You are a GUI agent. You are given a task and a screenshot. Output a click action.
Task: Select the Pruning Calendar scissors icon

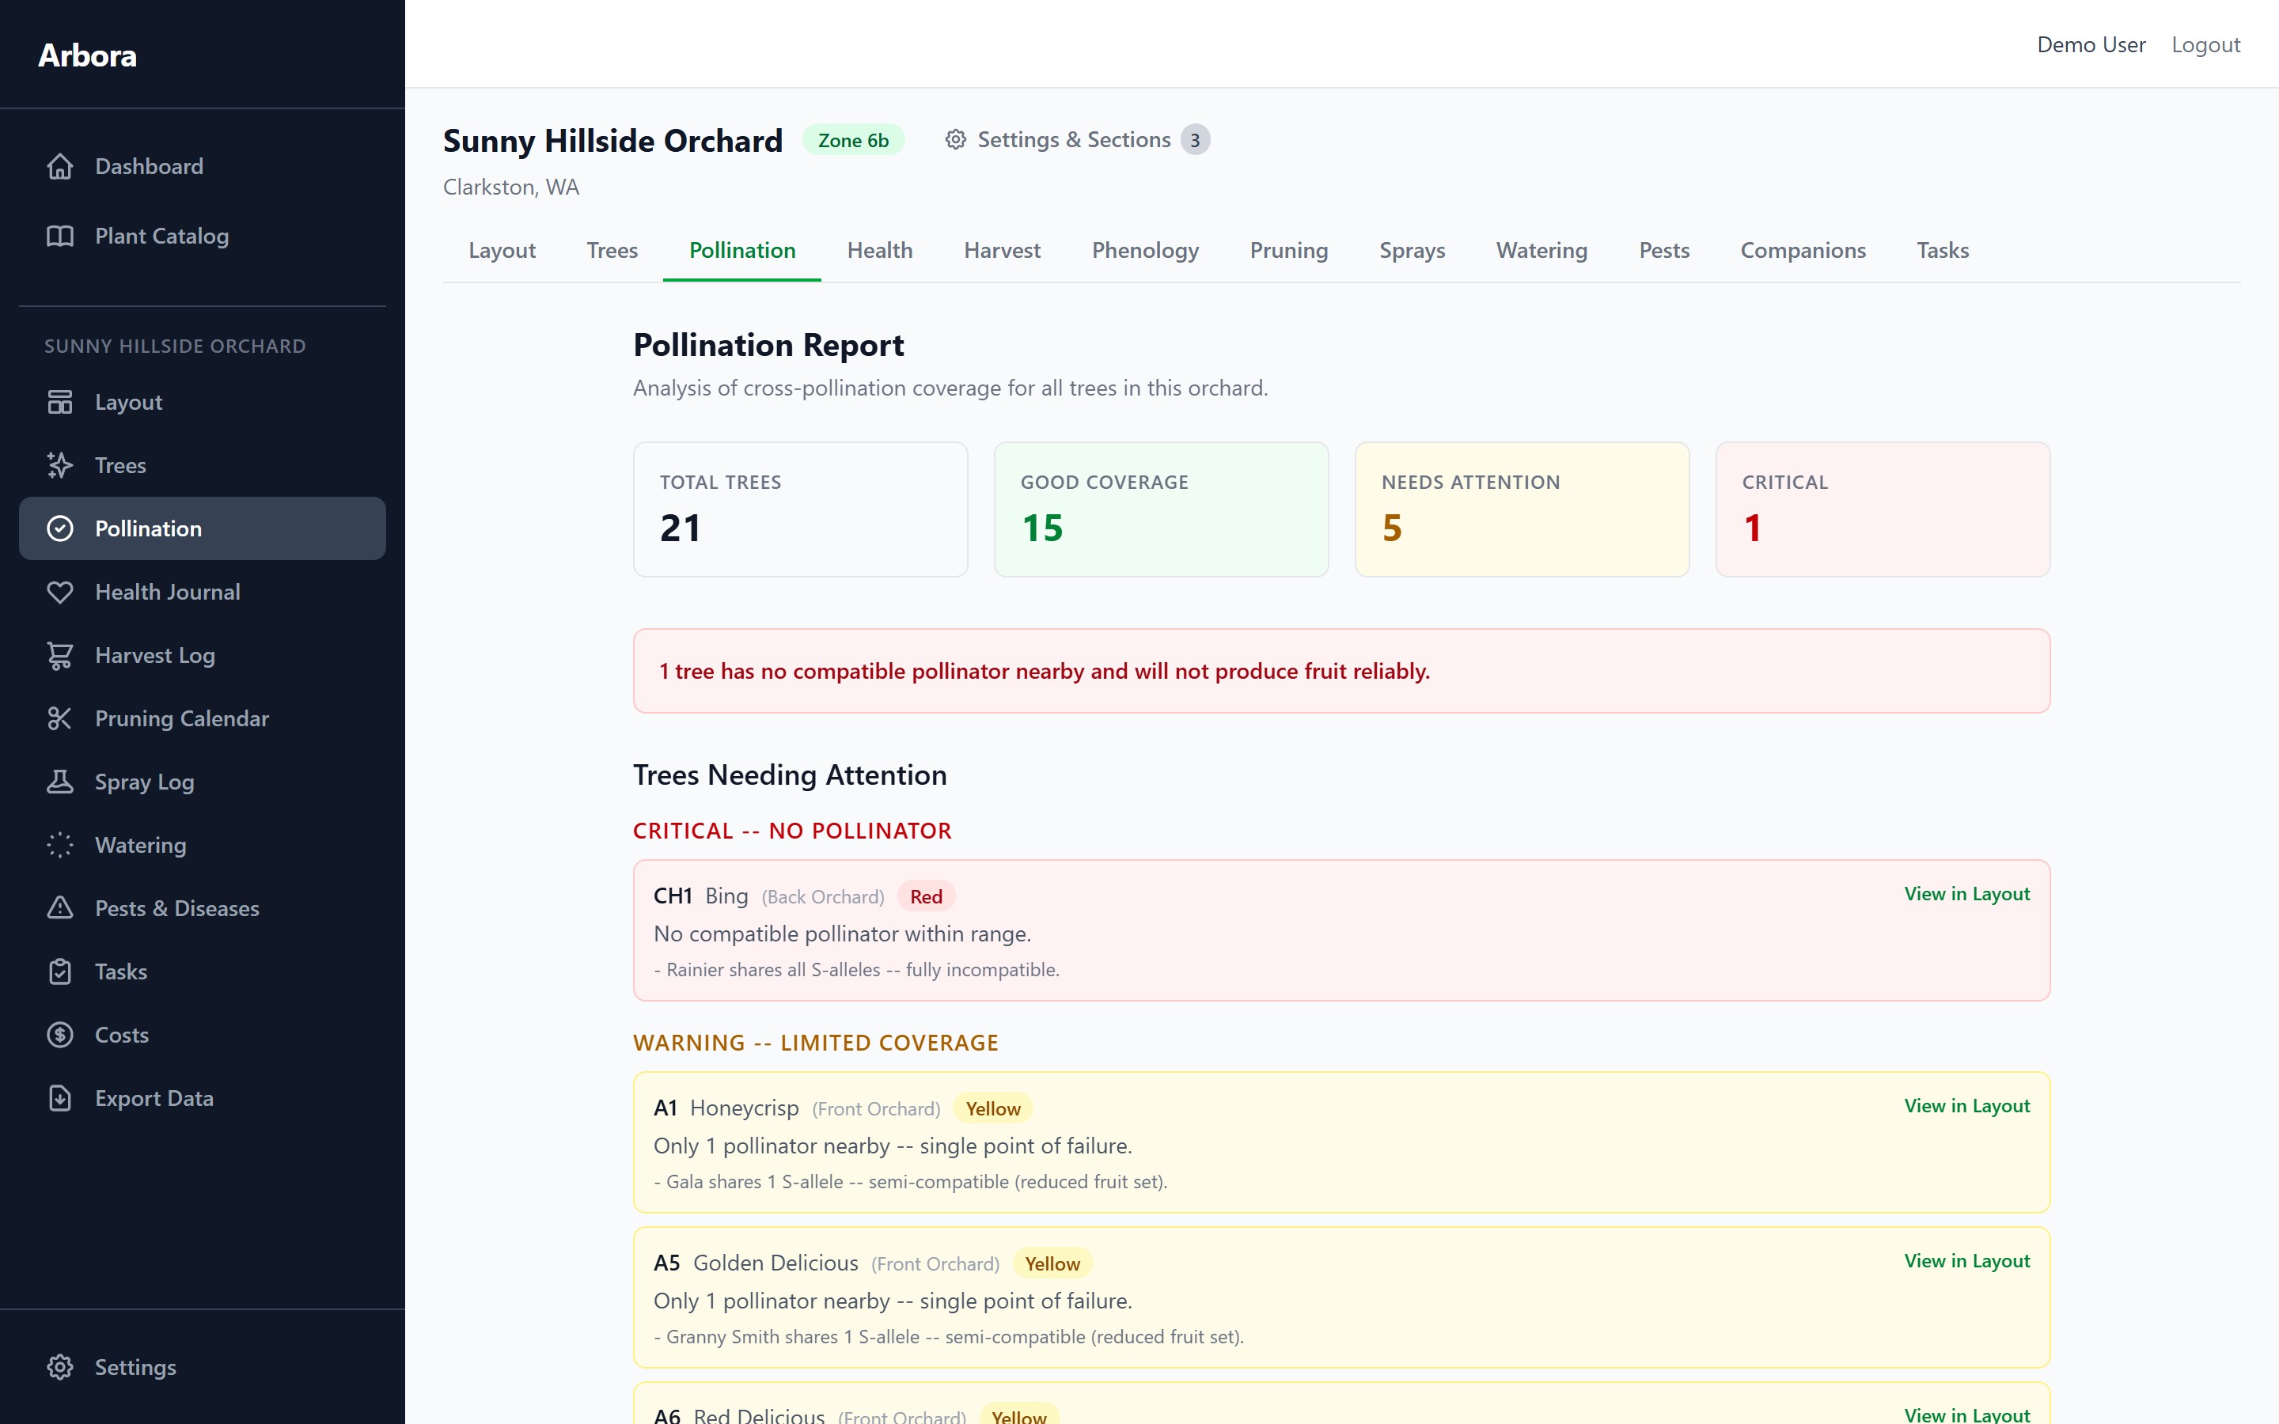(x=60, y=718)
